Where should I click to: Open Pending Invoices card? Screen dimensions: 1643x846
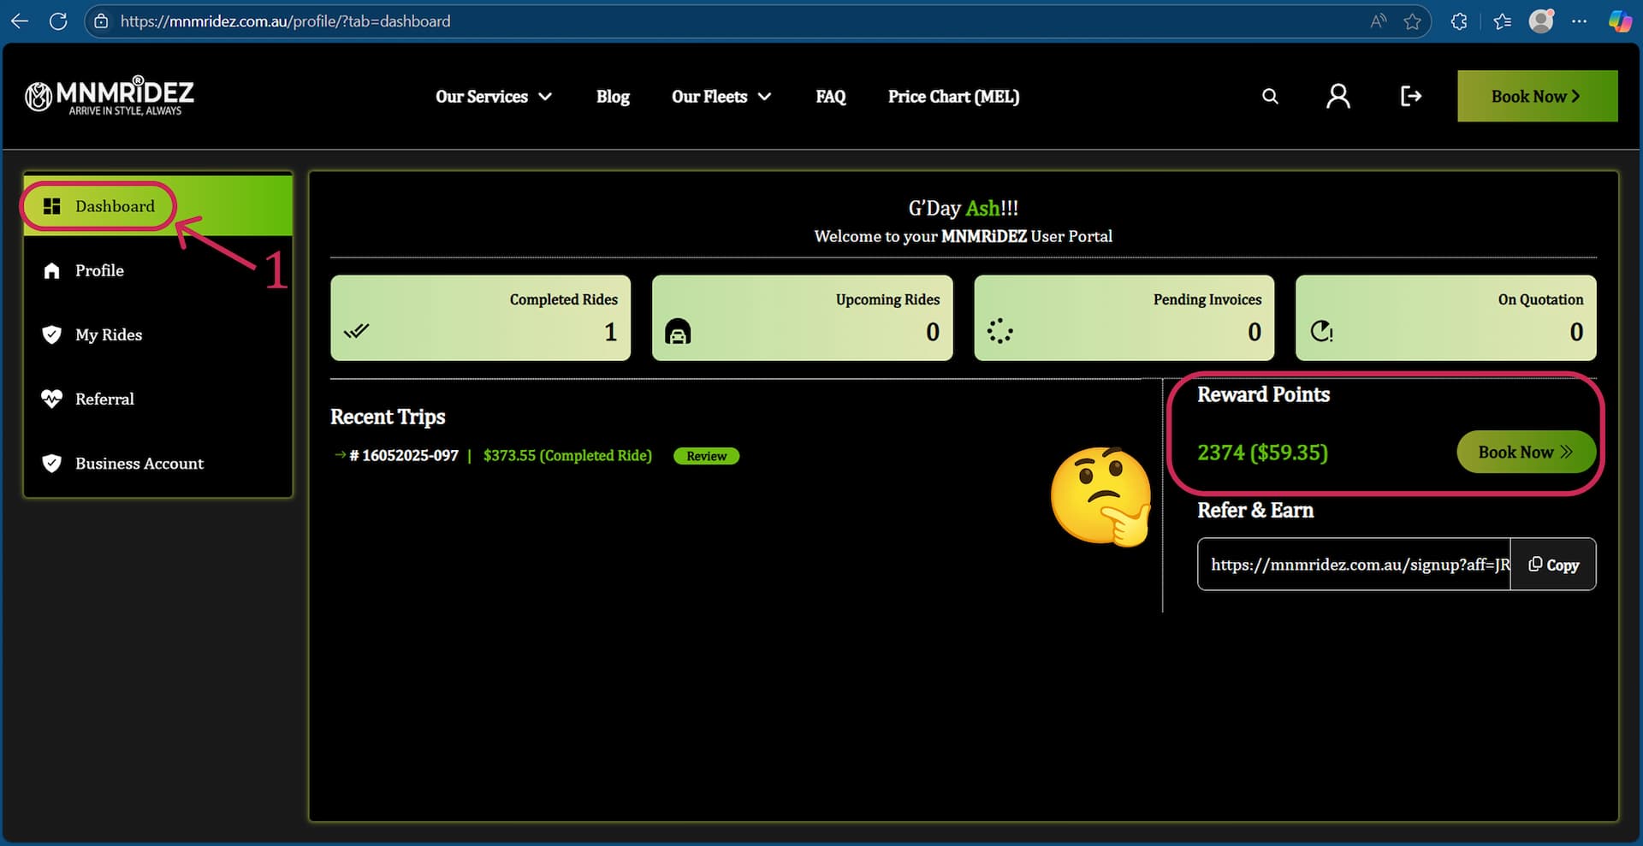pyautogui.click(x=1124, y=317)
